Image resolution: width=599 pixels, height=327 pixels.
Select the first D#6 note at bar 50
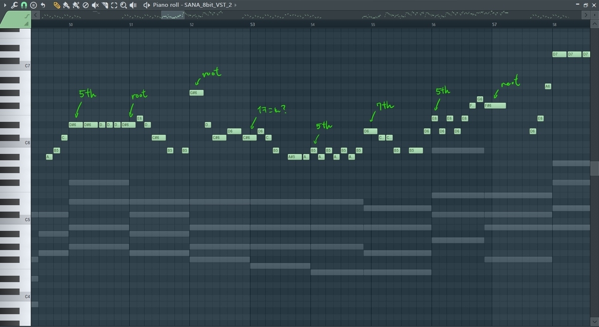click(x=75, y=125)
